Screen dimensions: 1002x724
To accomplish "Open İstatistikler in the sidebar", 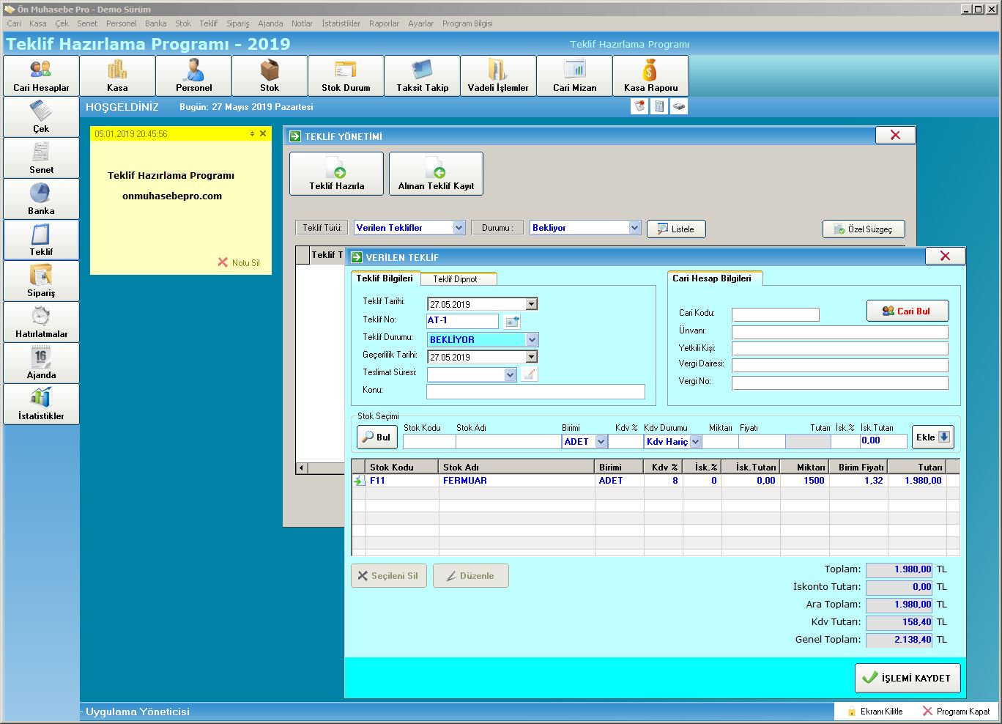I will (41, 405).
